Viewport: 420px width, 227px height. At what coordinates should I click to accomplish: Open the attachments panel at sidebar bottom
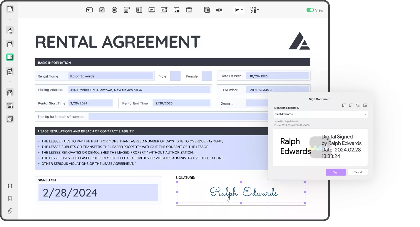(10, 211)
